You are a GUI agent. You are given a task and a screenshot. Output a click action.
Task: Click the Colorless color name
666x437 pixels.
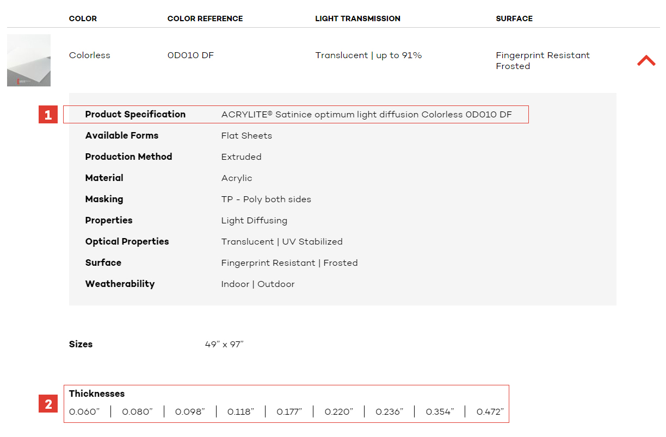tap(89, 55)
